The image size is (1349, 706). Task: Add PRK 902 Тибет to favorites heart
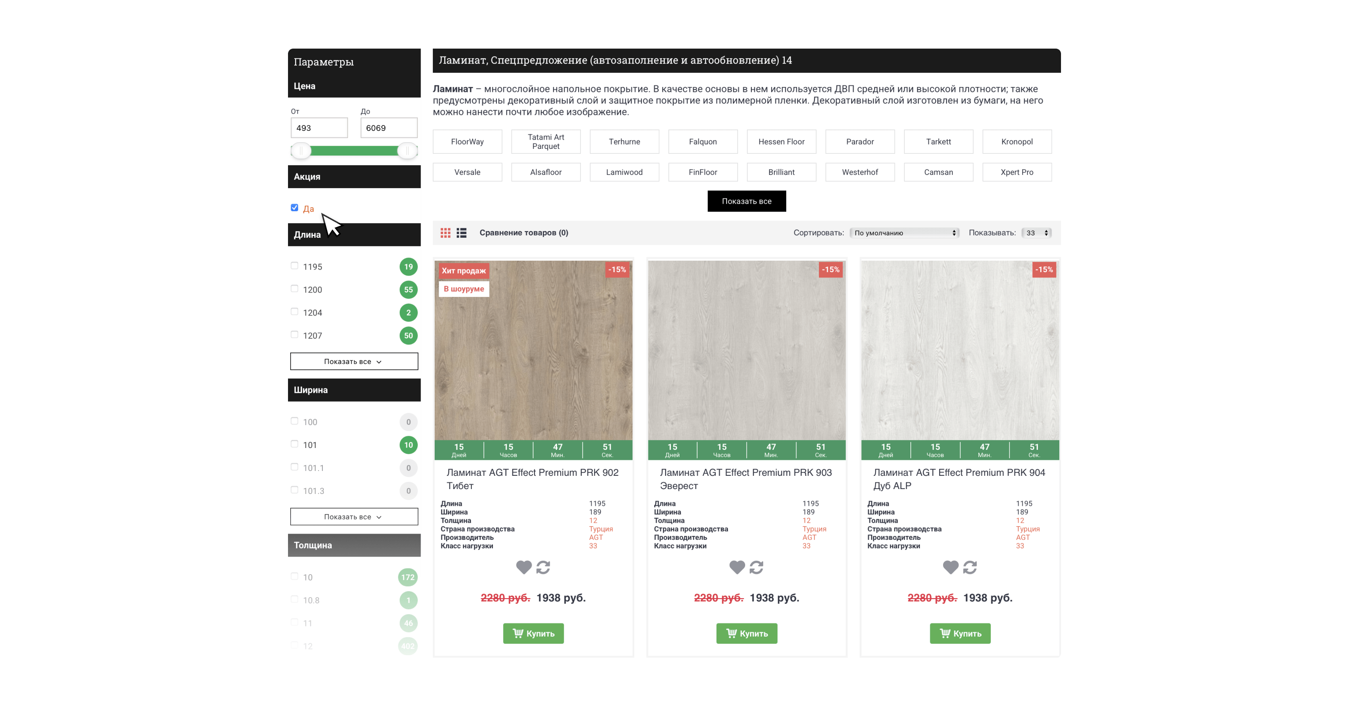[524, 567]
